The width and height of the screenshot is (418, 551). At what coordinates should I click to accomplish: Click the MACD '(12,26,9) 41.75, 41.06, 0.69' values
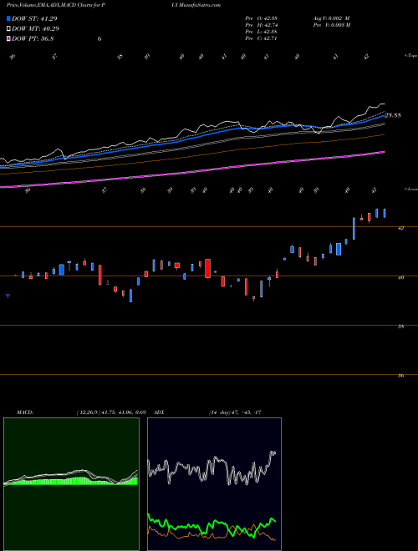(111, 412)
